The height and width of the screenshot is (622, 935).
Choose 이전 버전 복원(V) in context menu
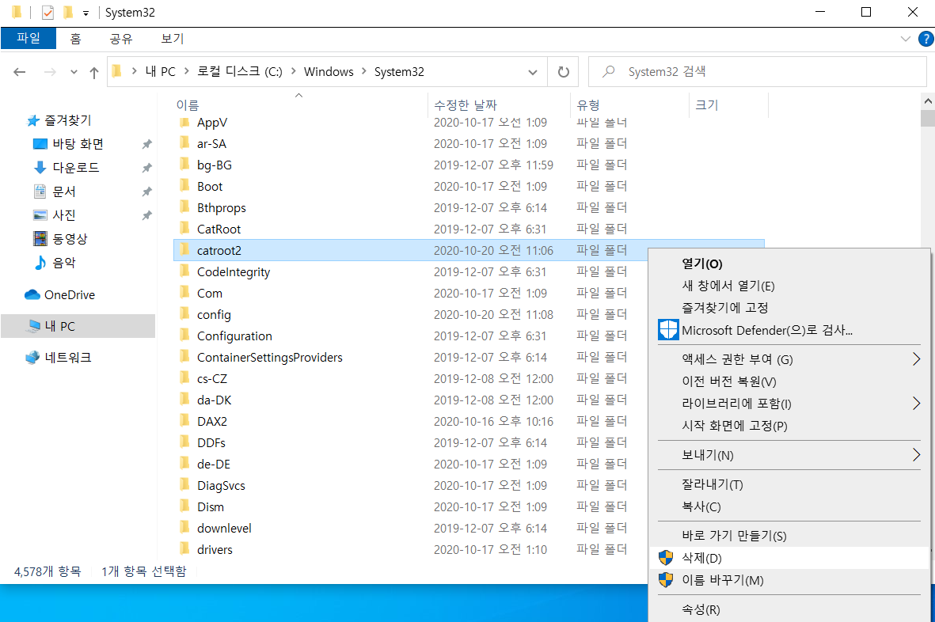pos(789,381)
